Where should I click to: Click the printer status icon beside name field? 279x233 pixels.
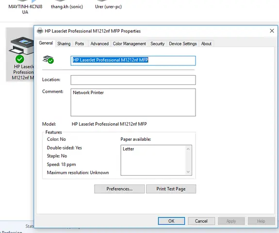coord(48,60)
